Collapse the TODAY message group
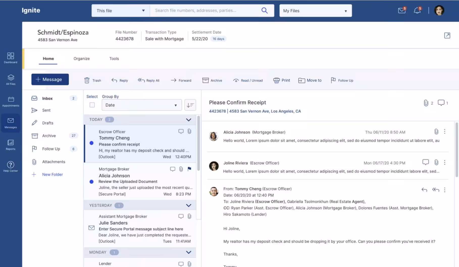459x267 pixels. tap(188, 120)
